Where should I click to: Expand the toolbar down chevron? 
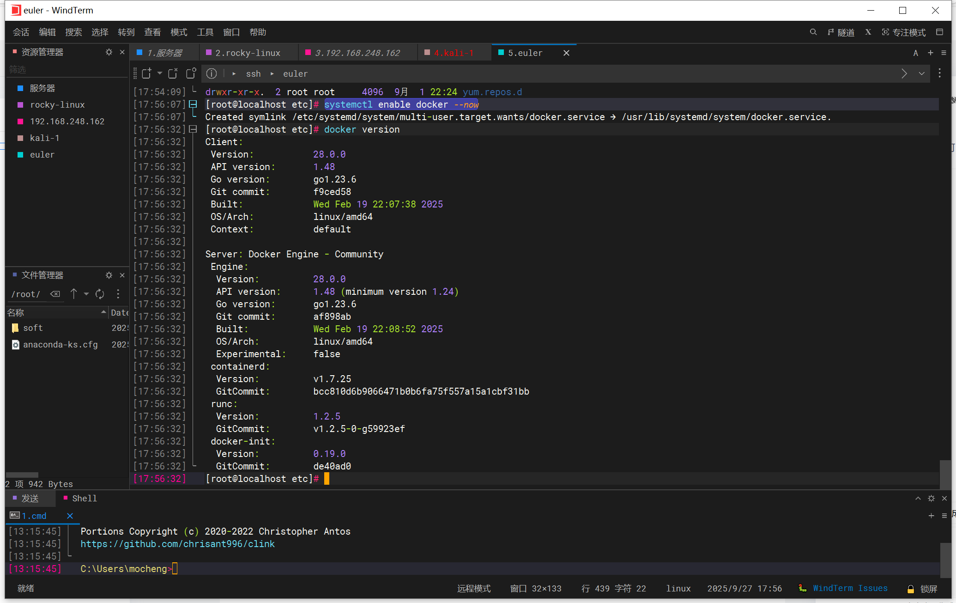click(921, 73)
